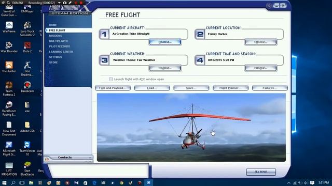This screenshot has height=186, width=332.
Task: Open PILOT RECORDS from the sidebar
Action: (x=59, y=47)
